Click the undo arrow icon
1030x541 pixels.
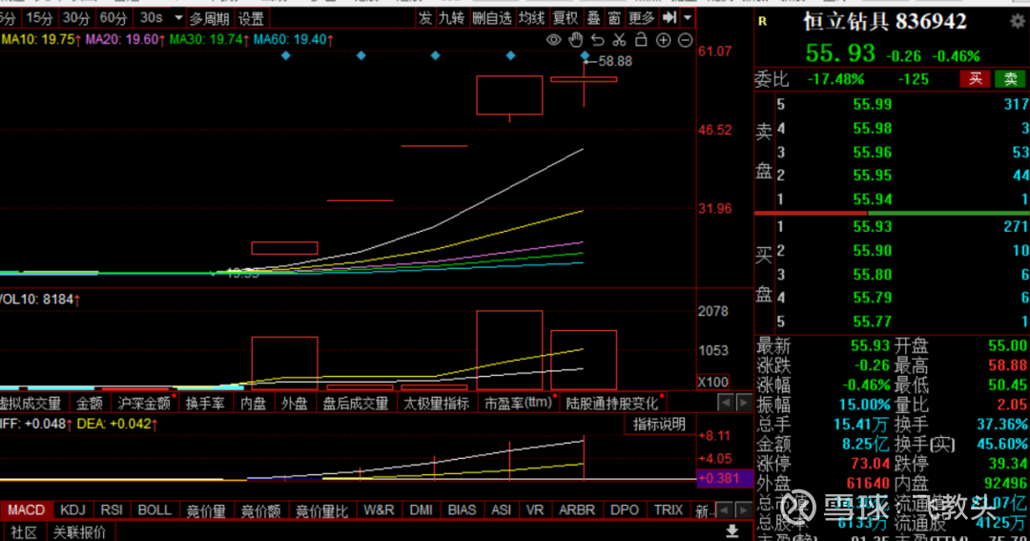pyautogui.click(x=597, y=40)
